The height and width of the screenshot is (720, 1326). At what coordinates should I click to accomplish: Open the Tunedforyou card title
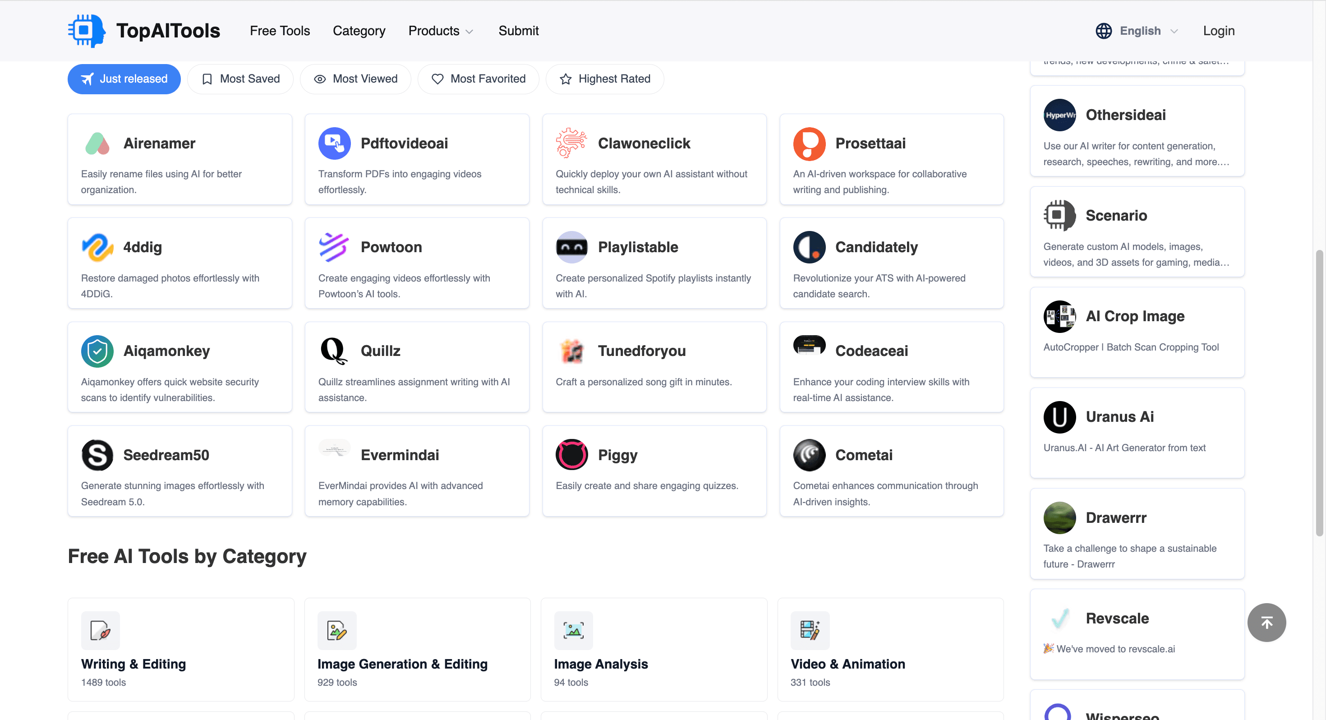point(642,351)
